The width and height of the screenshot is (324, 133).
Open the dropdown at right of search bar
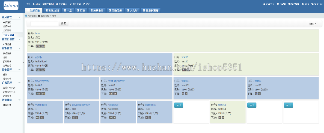click(x=312, y=23)
